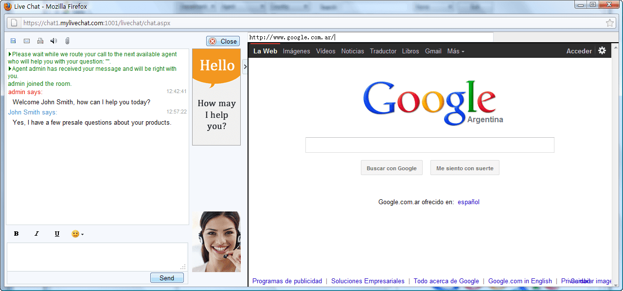Open Libros in Google bar
This screenshot has height=291, width=623.
[x=410, y=51]
